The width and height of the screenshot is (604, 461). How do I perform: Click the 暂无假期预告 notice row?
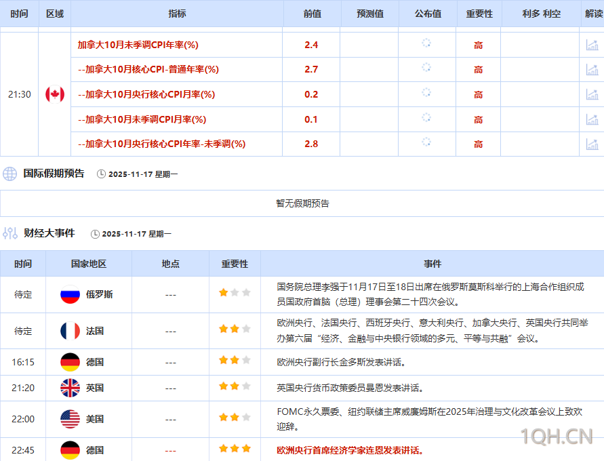[302, 203]
